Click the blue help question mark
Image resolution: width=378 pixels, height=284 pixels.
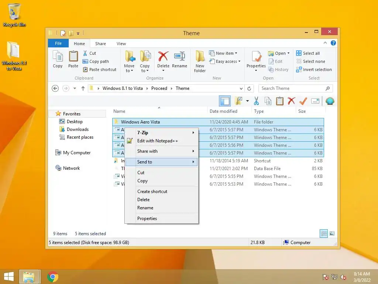[333, 43]
